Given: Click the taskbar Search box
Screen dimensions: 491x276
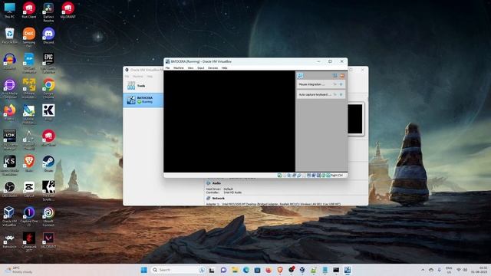Looking at the screenshot, I should pyautogui.click(x=178, y=270).
